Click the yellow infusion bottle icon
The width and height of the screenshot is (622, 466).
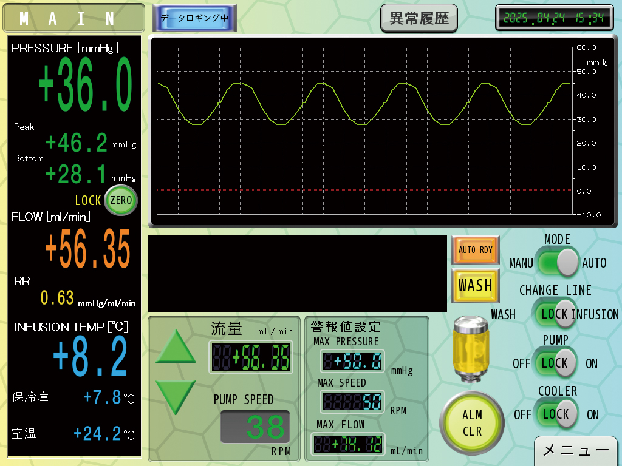[x=471, y=349]
